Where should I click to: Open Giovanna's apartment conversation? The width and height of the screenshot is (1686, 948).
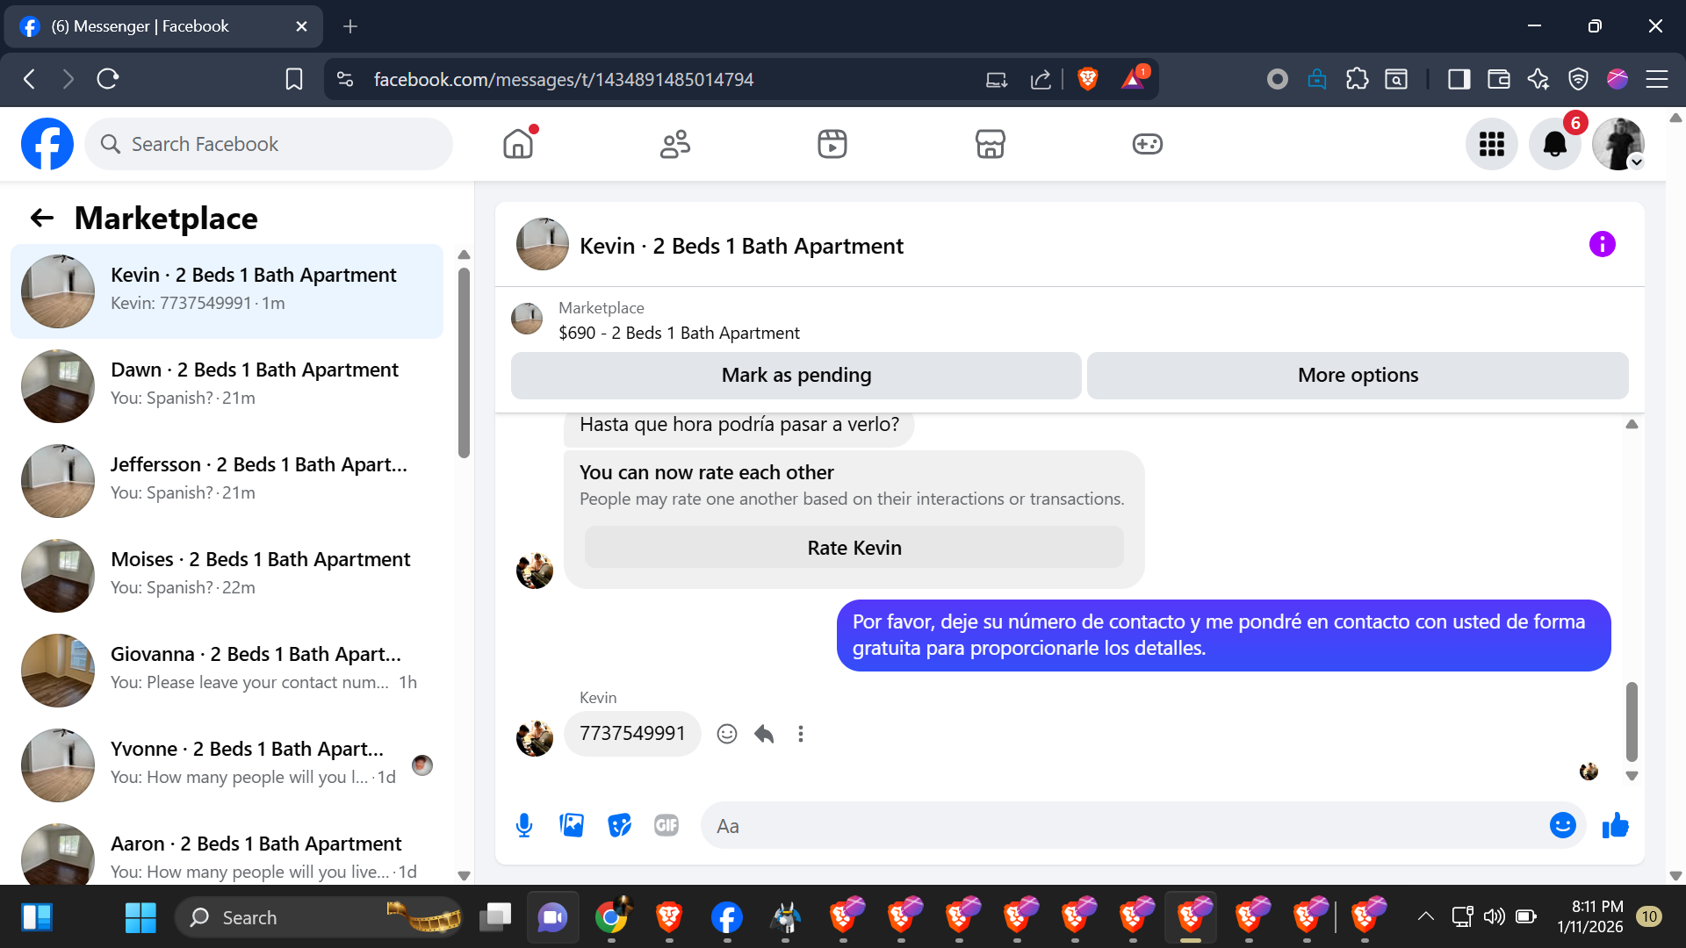click(x=227, y=670)
